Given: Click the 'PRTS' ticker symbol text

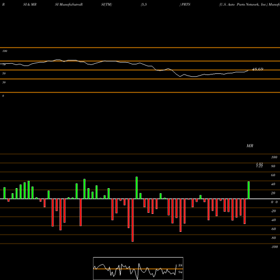Looking at the screenshot, I should coord(185,4).
